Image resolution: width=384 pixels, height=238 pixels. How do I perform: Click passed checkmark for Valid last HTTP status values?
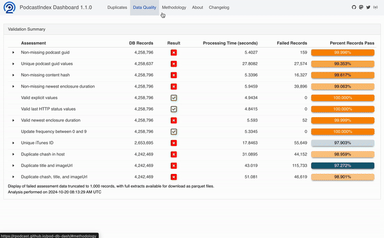pos(173,109)
